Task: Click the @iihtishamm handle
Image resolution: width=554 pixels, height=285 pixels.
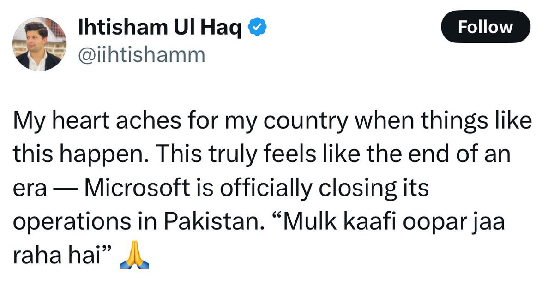Action: tap(142, 55)
